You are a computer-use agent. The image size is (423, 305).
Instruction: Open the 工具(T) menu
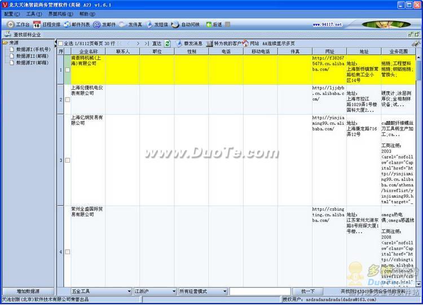[x=34, y=14]
